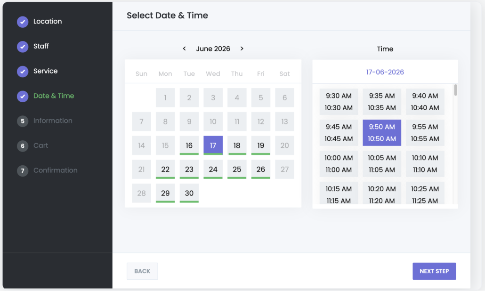Click disabled June 10 date cell
485x291 pixels.
(x=213, y=121)
